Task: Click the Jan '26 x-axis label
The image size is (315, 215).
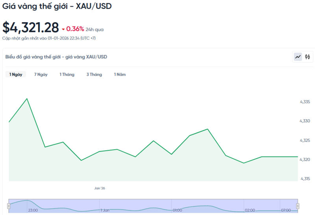Action: pos(100,188)
